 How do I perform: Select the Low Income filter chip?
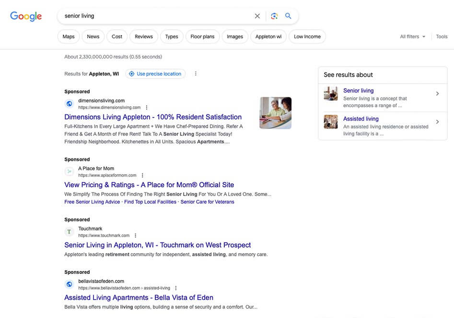pos(307,37)
